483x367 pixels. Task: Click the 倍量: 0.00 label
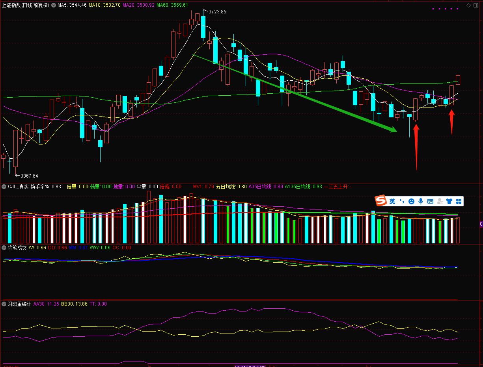click(78, 186)
